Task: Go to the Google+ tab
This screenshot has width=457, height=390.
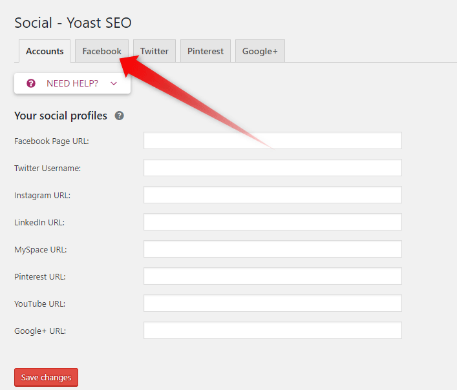Action: click(259, 52)
